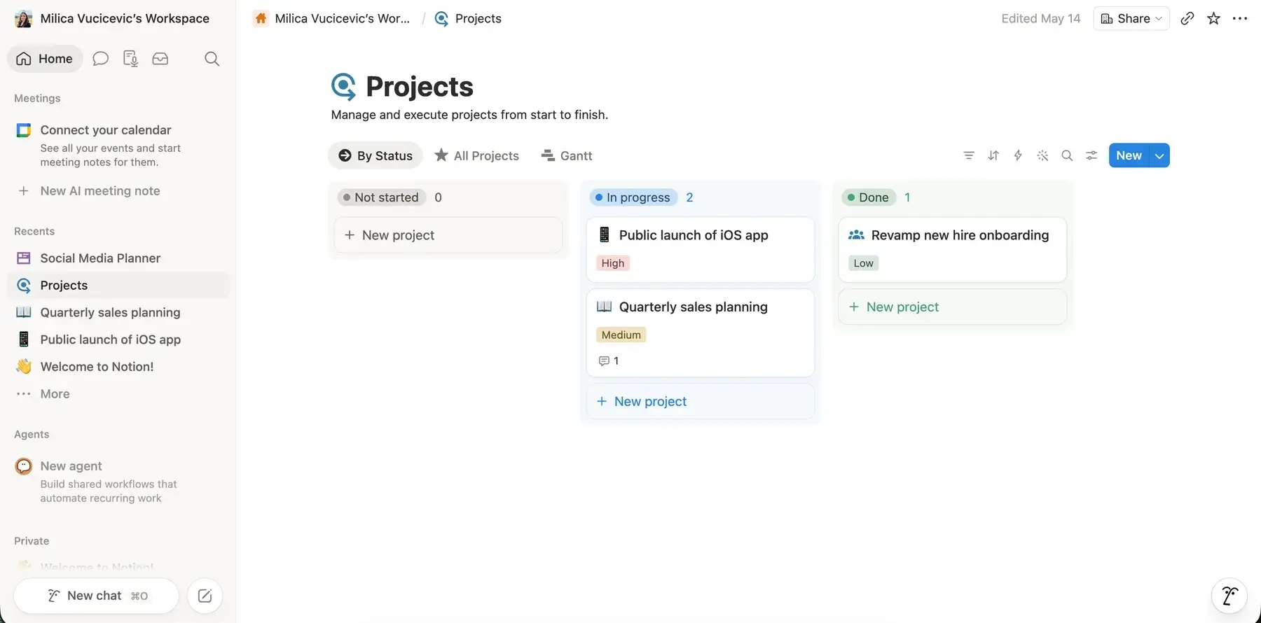This screenshot has height=623, width=1261.
Task: Open view settings sliders icon
Action: tap(1091, 155)
